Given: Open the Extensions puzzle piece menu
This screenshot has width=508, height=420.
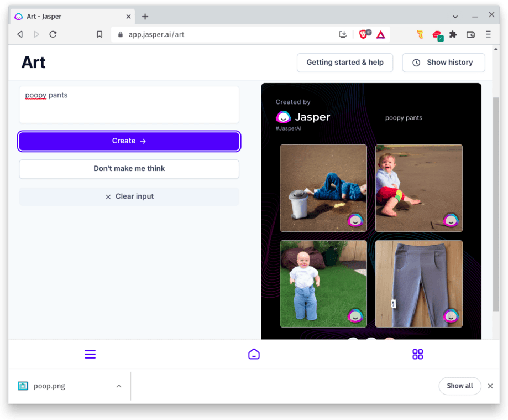Looking at the screenshot, I should coord(453,34).
